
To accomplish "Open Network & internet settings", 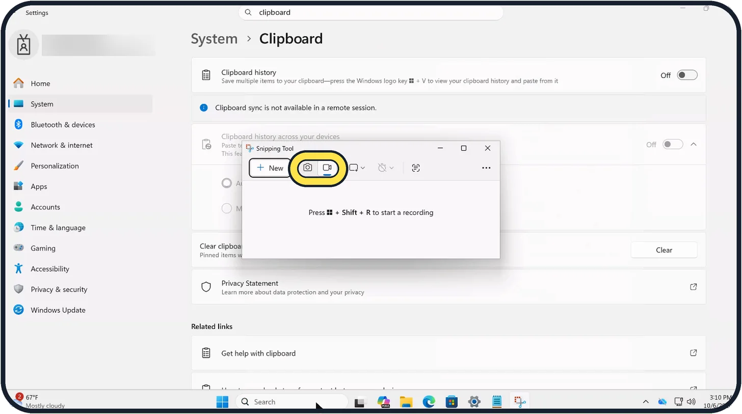I will [x=81, y=145].
